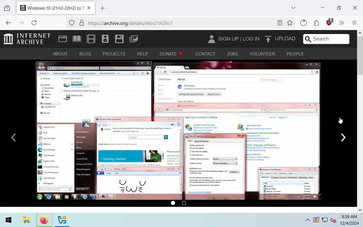Open the circular extension icon in toolbar
363x227 pixels.
[303, 23]
